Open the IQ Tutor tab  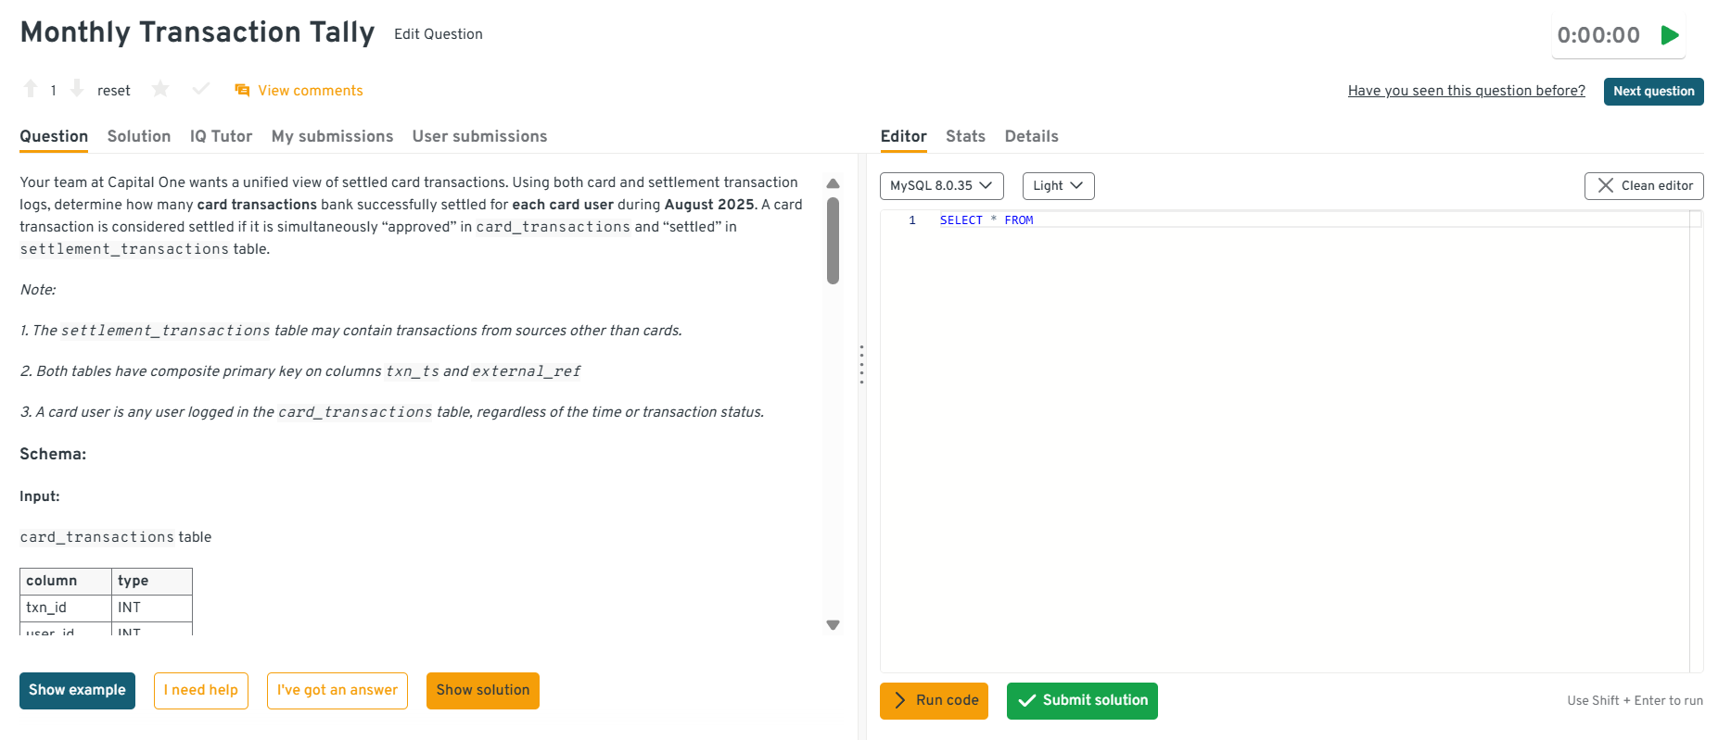(x=221, y=136)
